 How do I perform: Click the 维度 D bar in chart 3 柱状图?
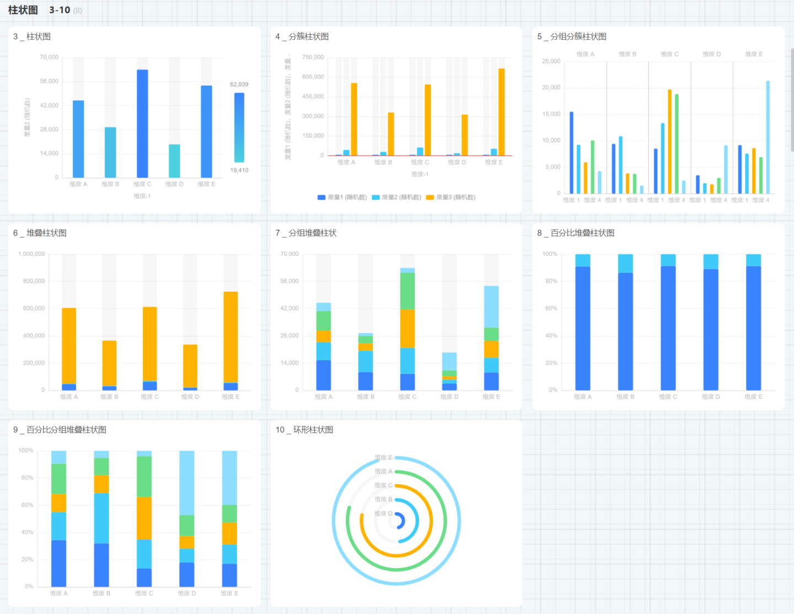[x=174, y=161]
